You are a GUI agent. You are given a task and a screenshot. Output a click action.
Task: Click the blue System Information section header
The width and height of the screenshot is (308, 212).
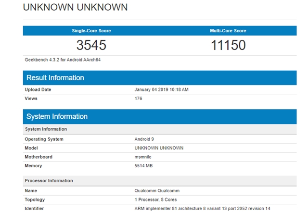click(57, 117)
